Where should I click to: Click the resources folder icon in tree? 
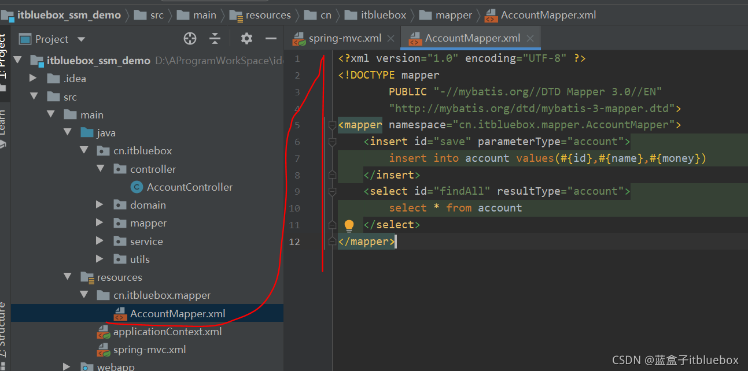click(87, 277)
